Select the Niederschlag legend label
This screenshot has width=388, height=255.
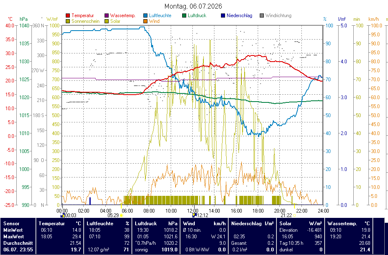pos(239,16)
